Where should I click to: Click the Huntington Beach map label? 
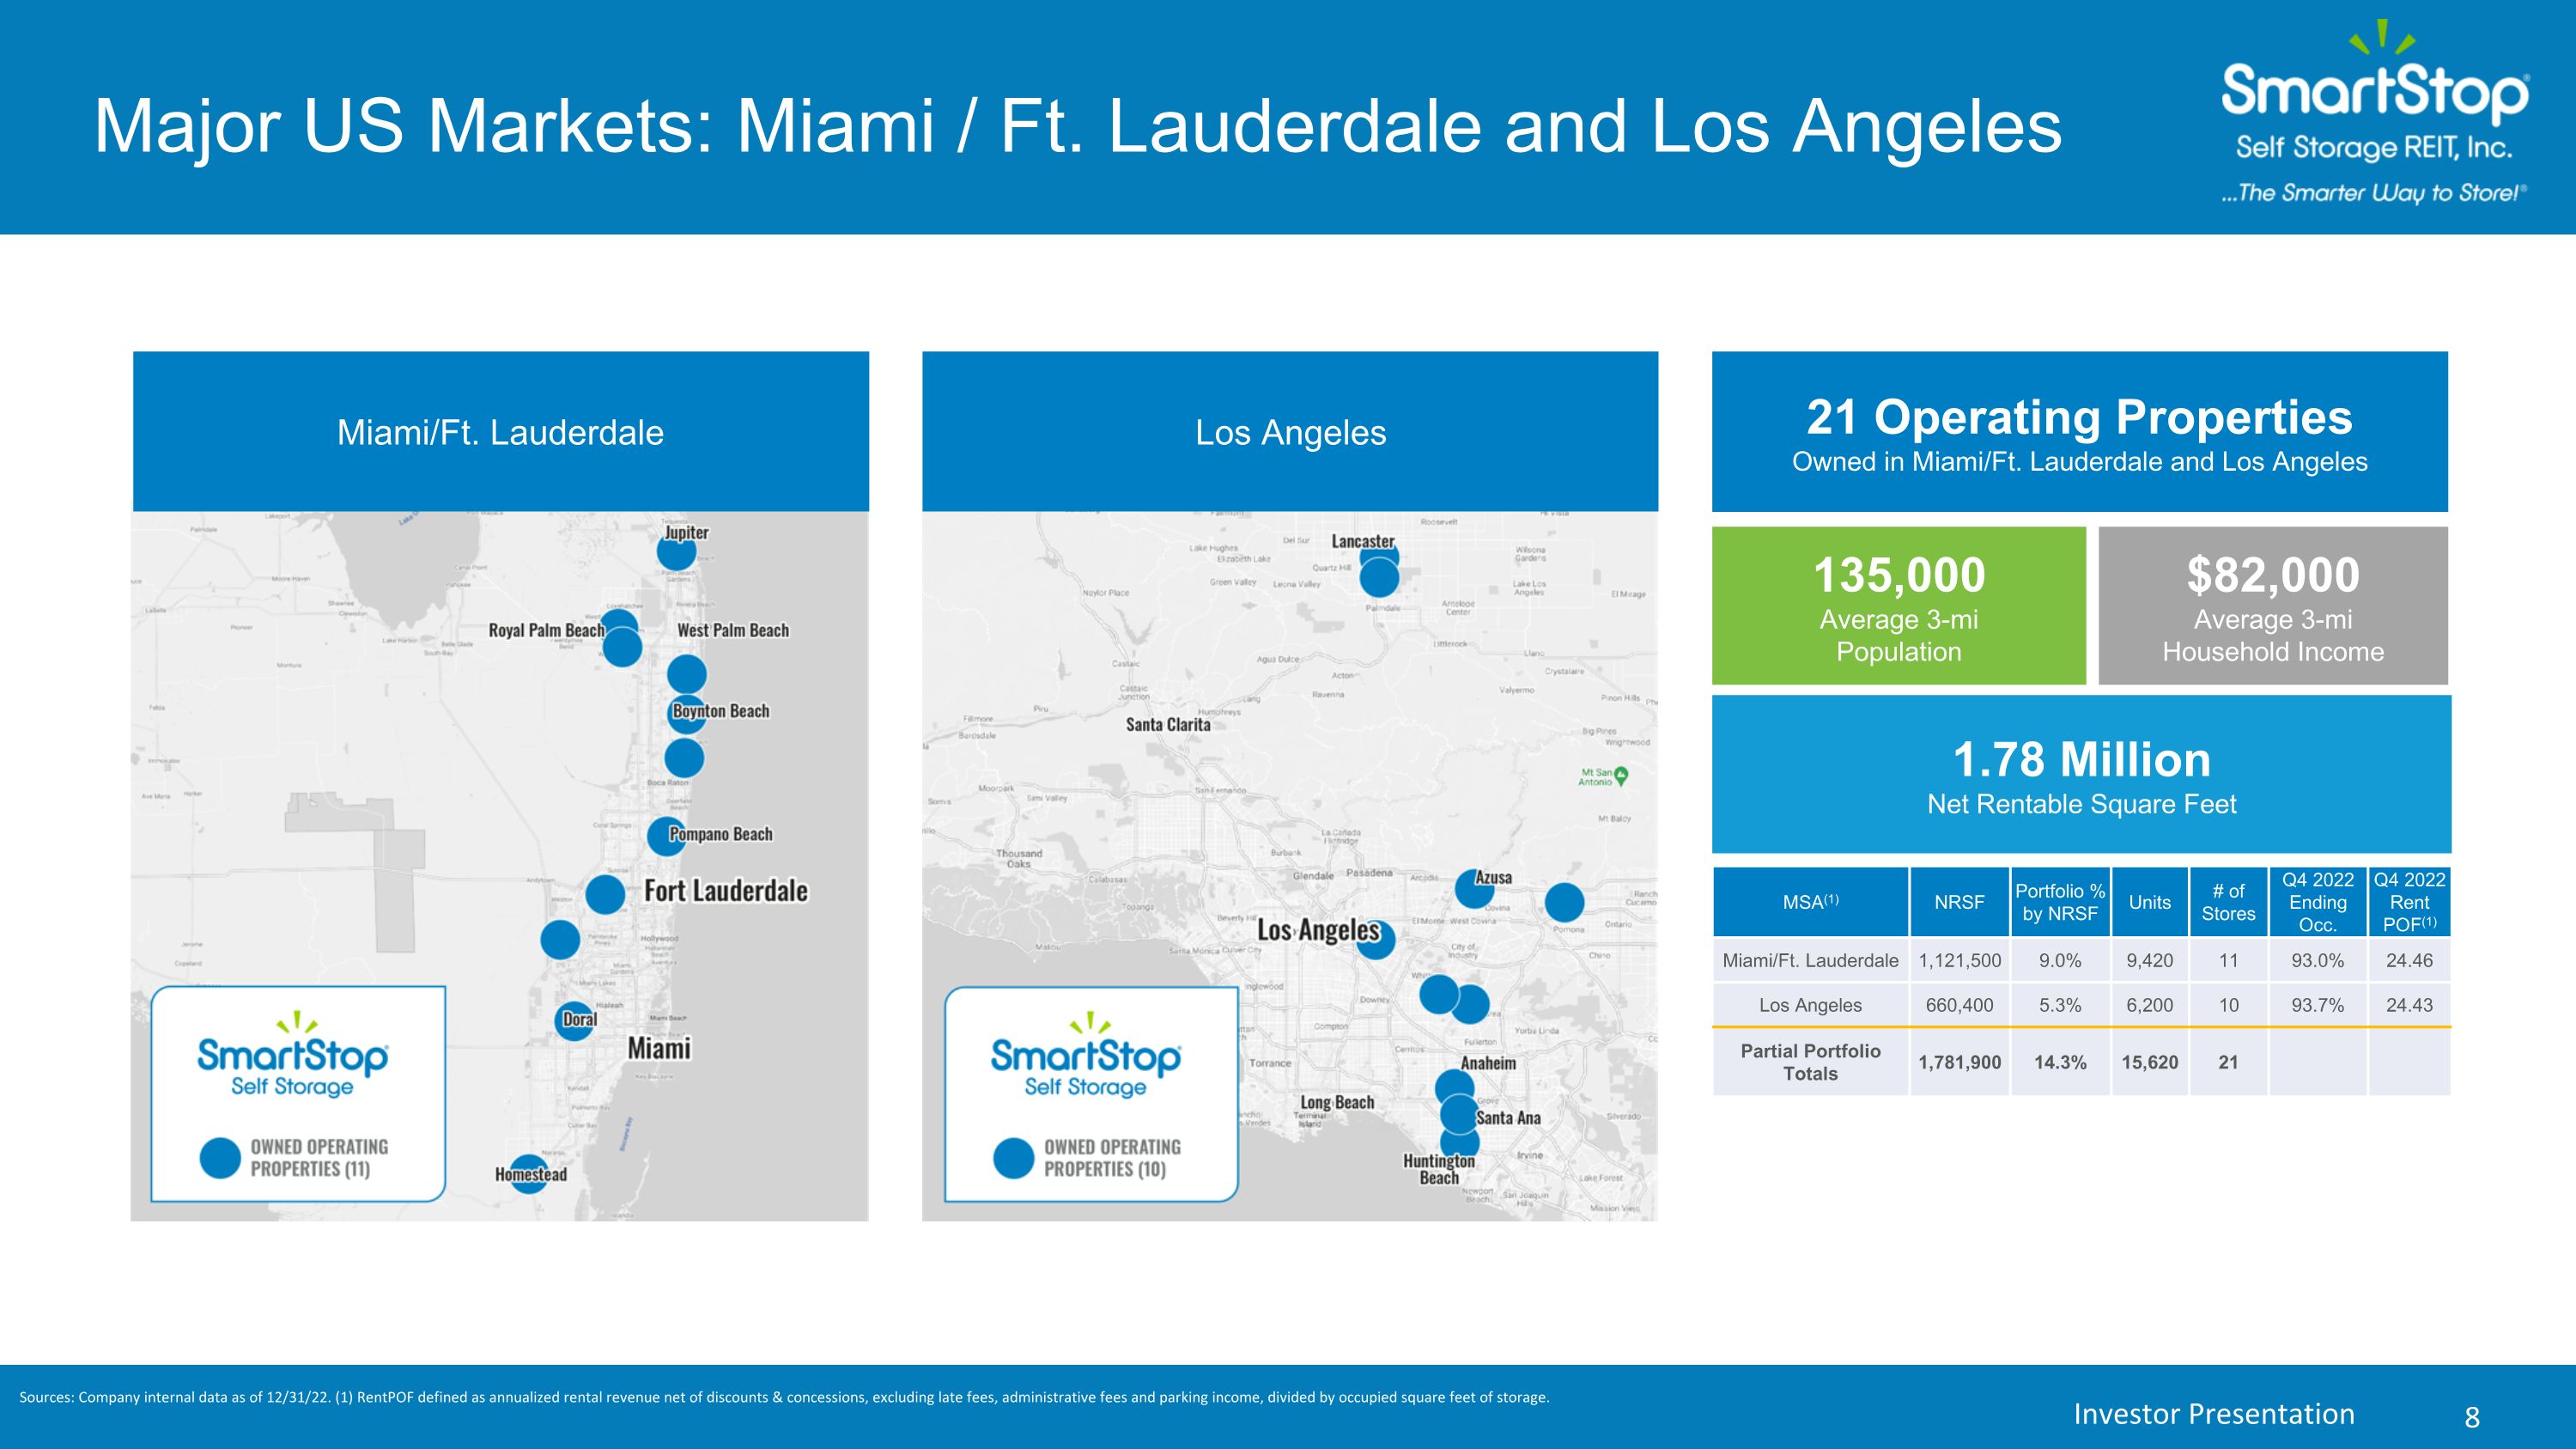coord(1439,1169)
